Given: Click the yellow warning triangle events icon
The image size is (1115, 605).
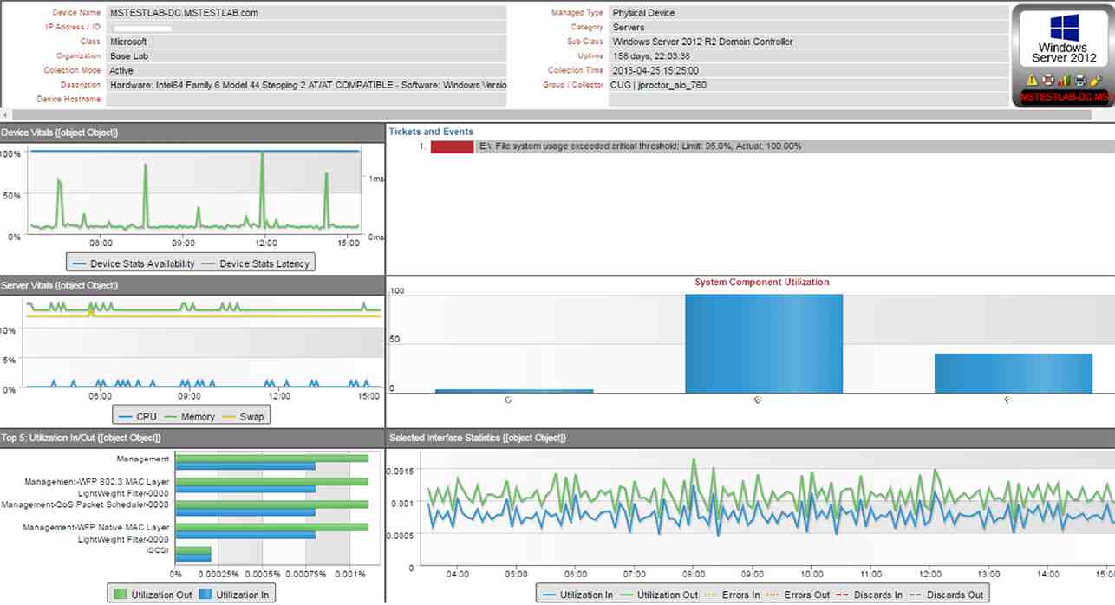Looking at the screenshot, I should (x=1031, y=81).
